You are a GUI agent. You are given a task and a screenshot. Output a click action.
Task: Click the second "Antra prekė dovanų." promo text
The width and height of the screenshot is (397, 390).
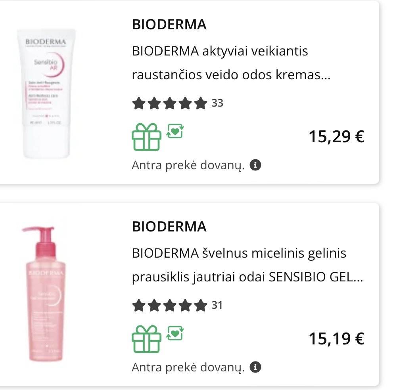[x=188, y=367]
